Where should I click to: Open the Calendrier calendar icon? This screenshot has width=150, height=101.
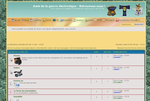31,20
